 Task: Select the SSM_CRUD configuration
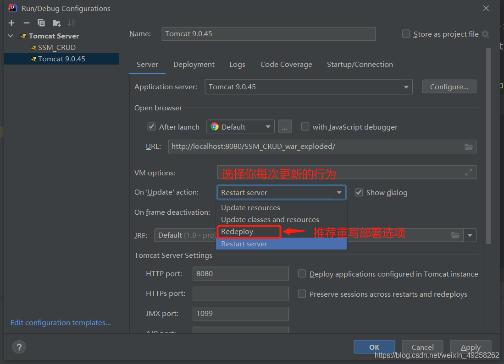(x=61, y=48)
